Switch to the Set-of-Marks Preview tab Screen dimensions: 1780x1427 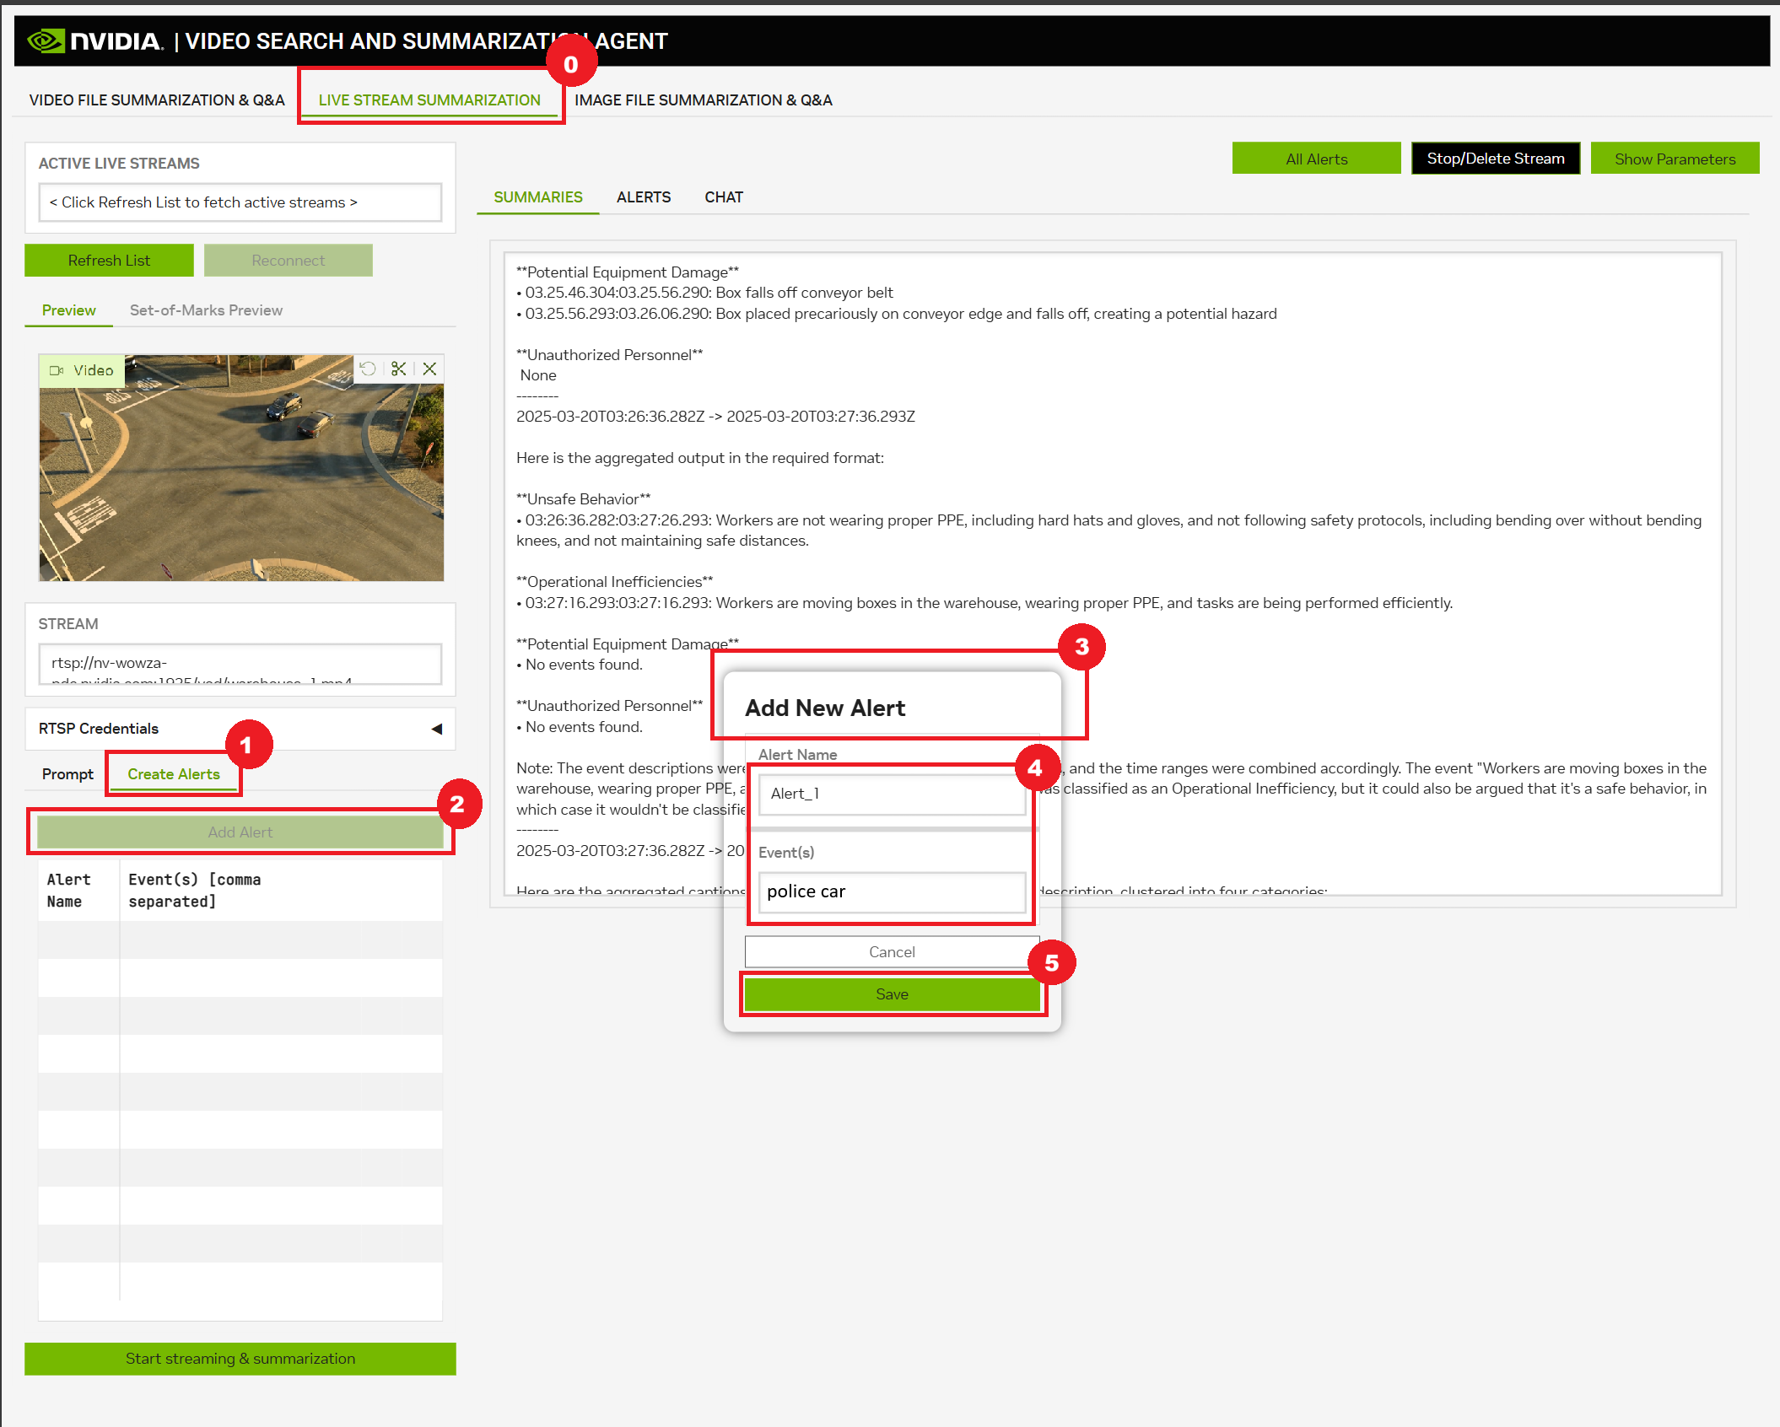tap(206, 310)
